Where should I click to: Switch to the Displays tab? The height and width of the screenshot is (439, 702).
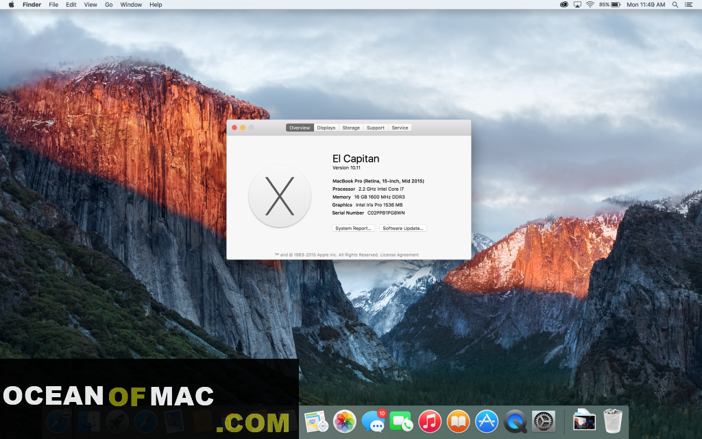(326, 128)
